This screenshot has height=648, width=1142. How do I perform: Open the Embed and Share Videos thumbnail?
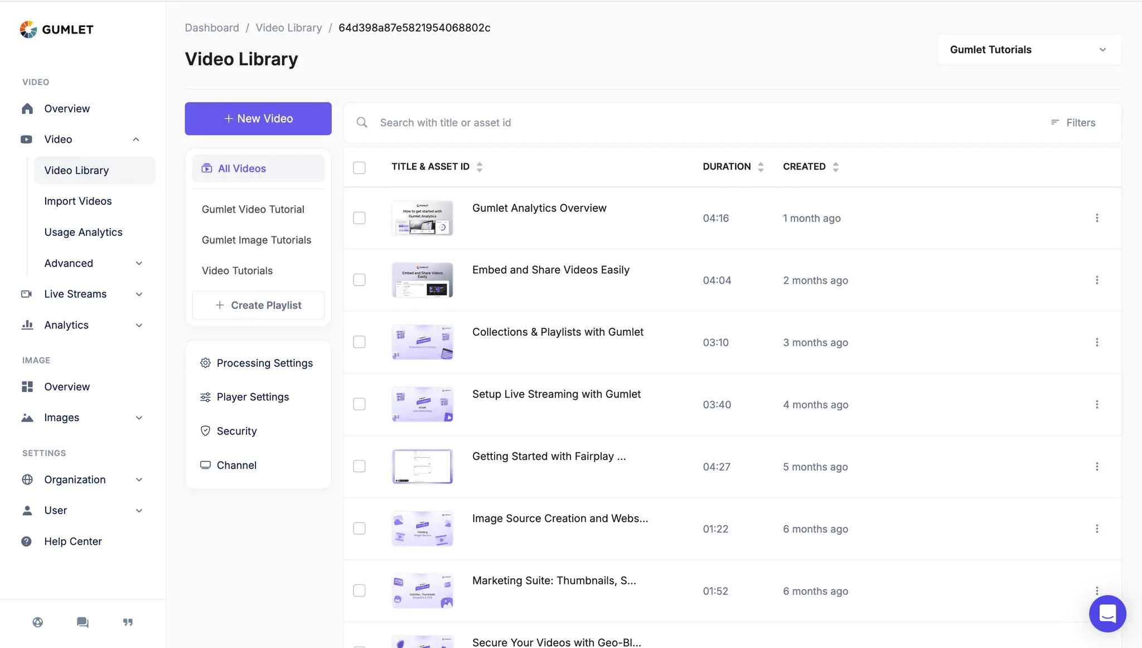click(422, 280)
